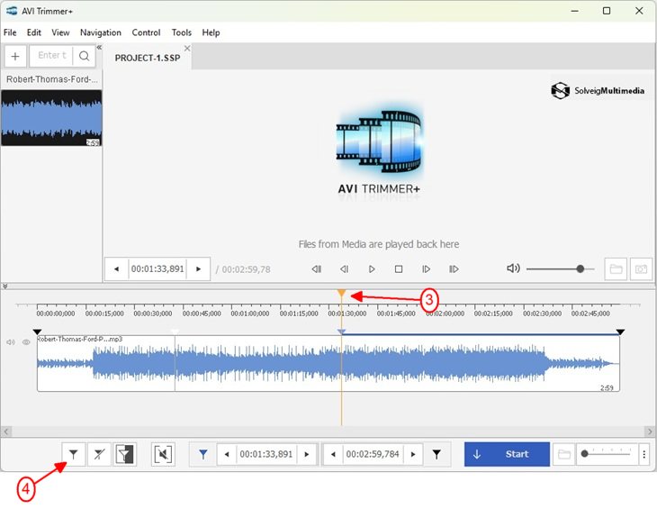
Task: Decrease fragment start time with left arrow
Action: [x=227, y=454]
